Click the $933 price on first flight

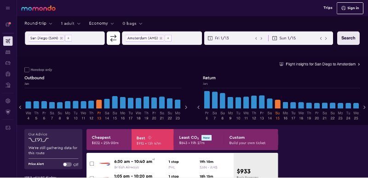[x=244, y=171]
